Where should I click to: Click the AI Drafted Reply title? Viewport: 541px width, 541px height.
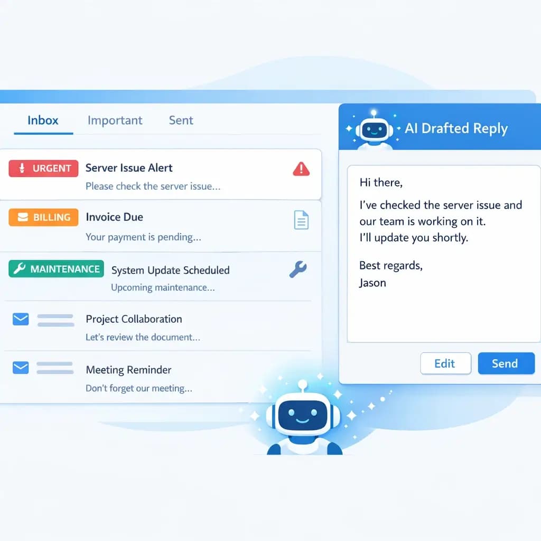click(x=456, y=128)
